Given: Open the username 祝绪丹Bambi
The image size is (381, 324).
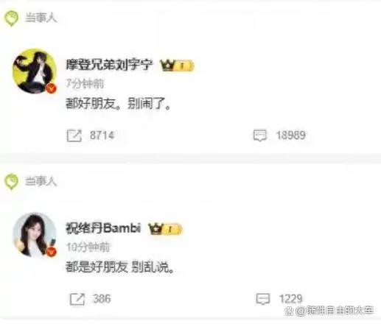Looking at the screenshot, I should (103, 228).
